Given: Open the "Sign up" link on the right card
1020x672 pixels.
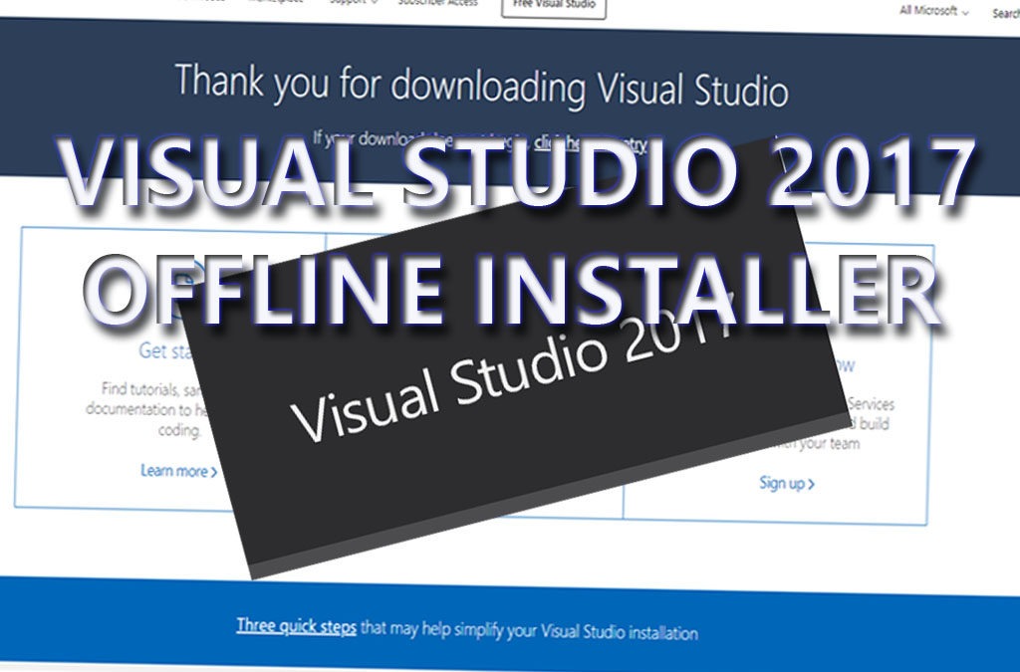Looking at the screenshot, I should coord(780,482).
